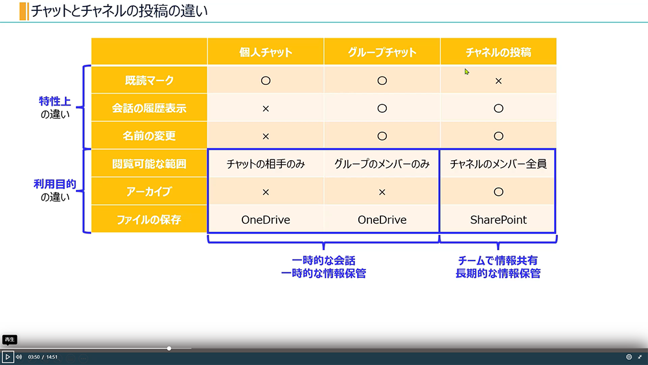This screenshot has height=365, width=648.
Task: Click the ファイルの保存 row header
Action: click(x=149, y=220)
